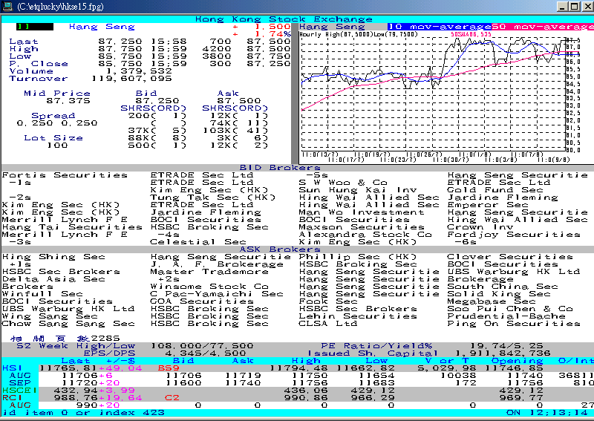Click the P. Close label
The width and height of the screenshot is (594, 421).
pyautogui.click(x=39, y=64)
